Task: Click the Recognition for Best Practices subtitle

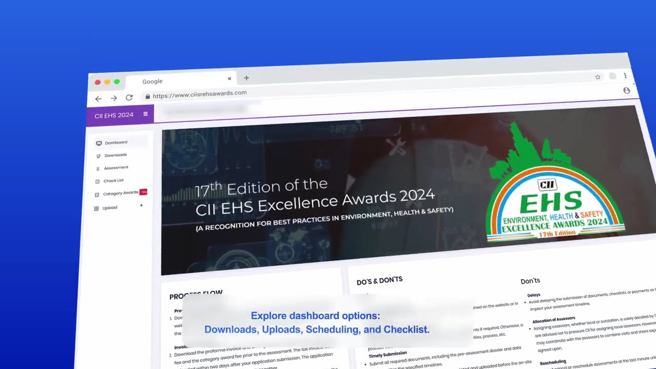Action: 324,219
